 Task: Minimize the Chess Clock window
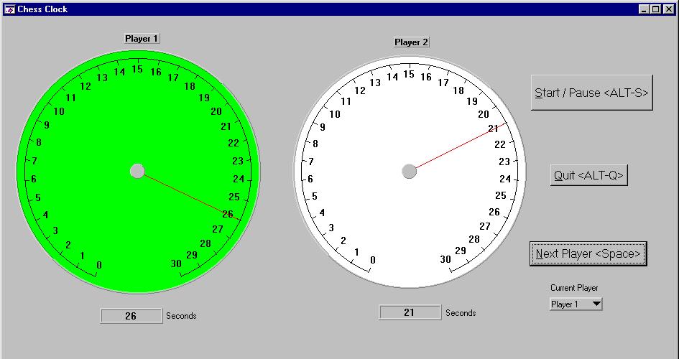point(645,9)
